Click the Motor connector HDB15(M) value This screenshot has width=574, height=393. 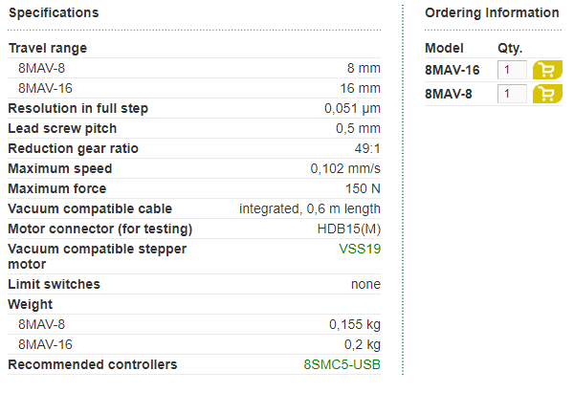[348, 229]
